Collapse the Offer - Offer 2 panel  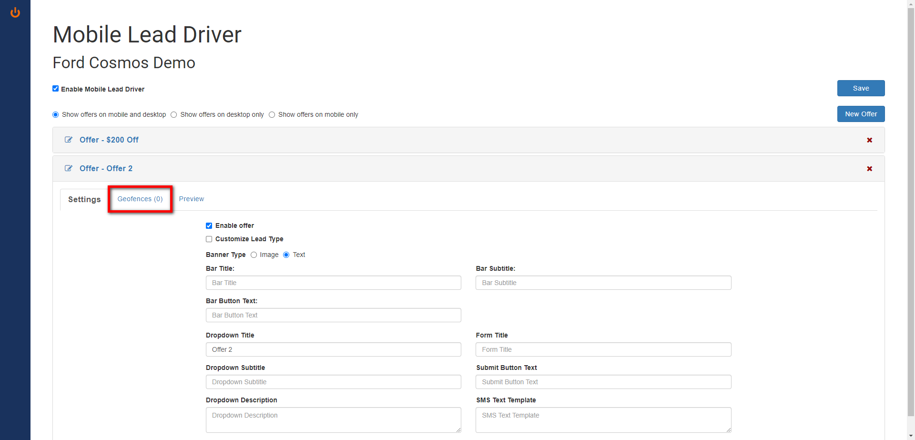(x=106, y=168)
